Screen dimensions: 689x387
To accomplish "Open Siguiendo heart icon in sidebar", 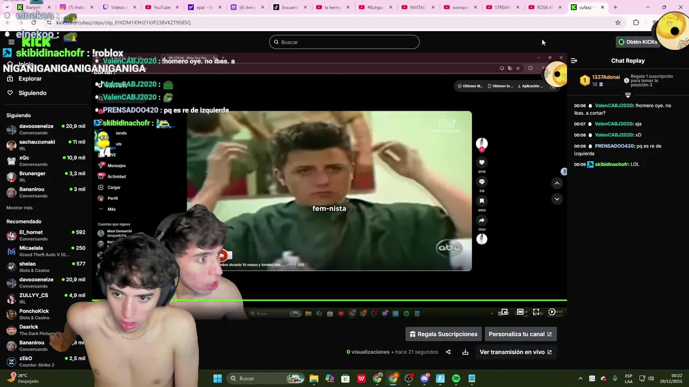I will [x=10, y=93].
